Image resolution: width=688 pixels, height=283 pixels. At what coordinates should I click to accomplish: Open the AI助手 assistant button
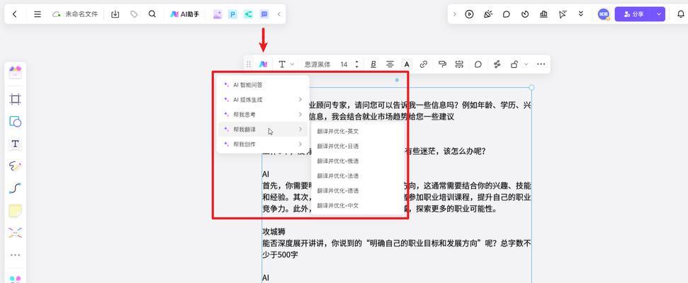click(x=185, y=14)
